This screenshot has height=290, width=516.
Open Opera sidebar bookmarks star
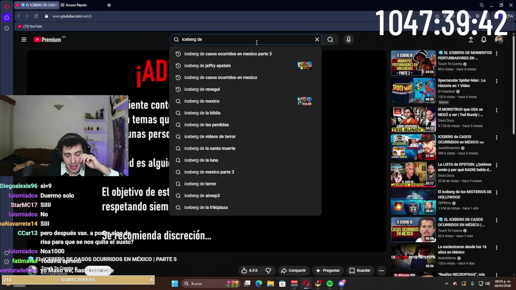pos(6,28)
